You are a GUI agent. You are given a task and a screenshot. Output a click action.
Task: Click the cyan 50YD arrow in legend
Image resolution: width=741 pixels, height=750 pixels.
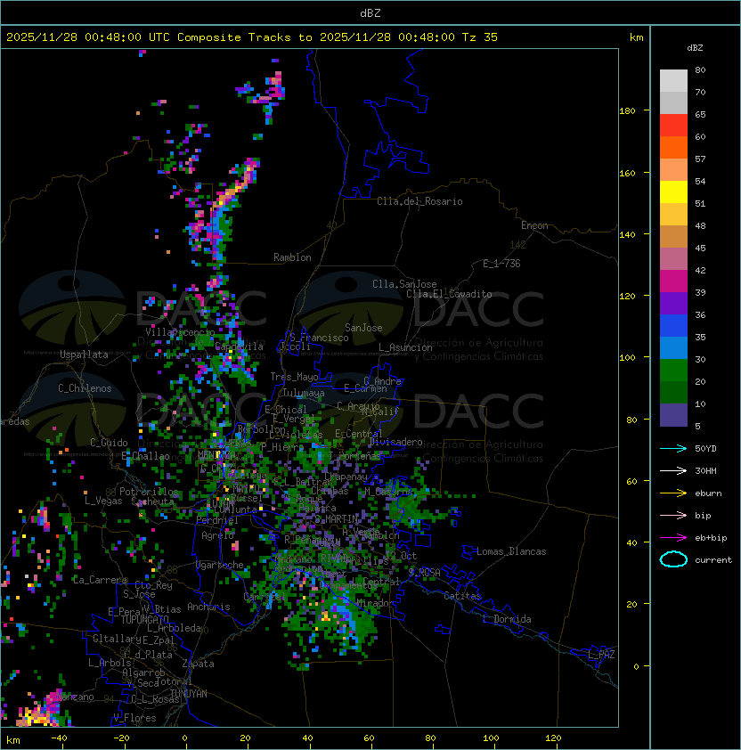tap(673, 449)
